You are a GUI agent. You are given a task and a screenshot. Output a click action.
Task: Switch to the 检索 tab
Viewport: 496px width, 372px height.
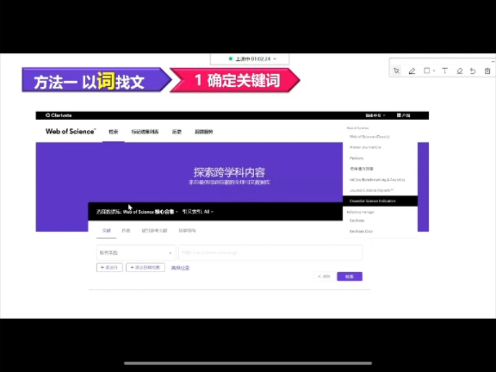(113, 132)
